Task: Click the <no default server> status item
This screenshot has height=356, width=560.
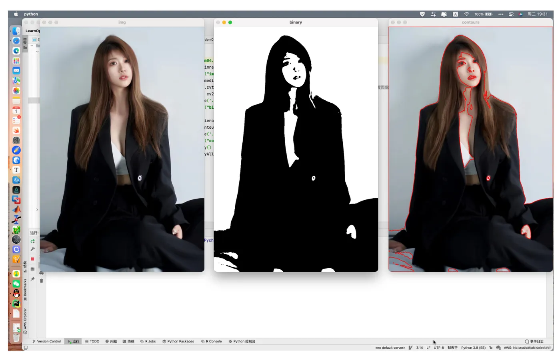Action: click(x=390, y=348)
